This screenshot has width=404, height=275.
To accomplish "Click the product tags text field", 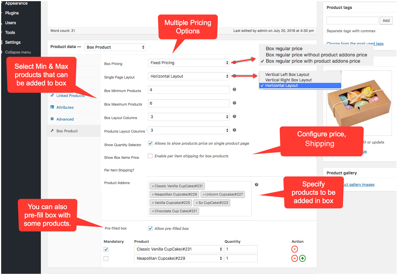I will point(352,20).
